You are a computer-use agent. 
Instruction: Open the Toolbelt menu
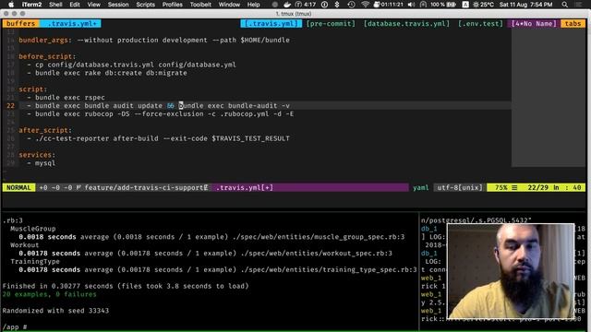click(x=200, y=5)
